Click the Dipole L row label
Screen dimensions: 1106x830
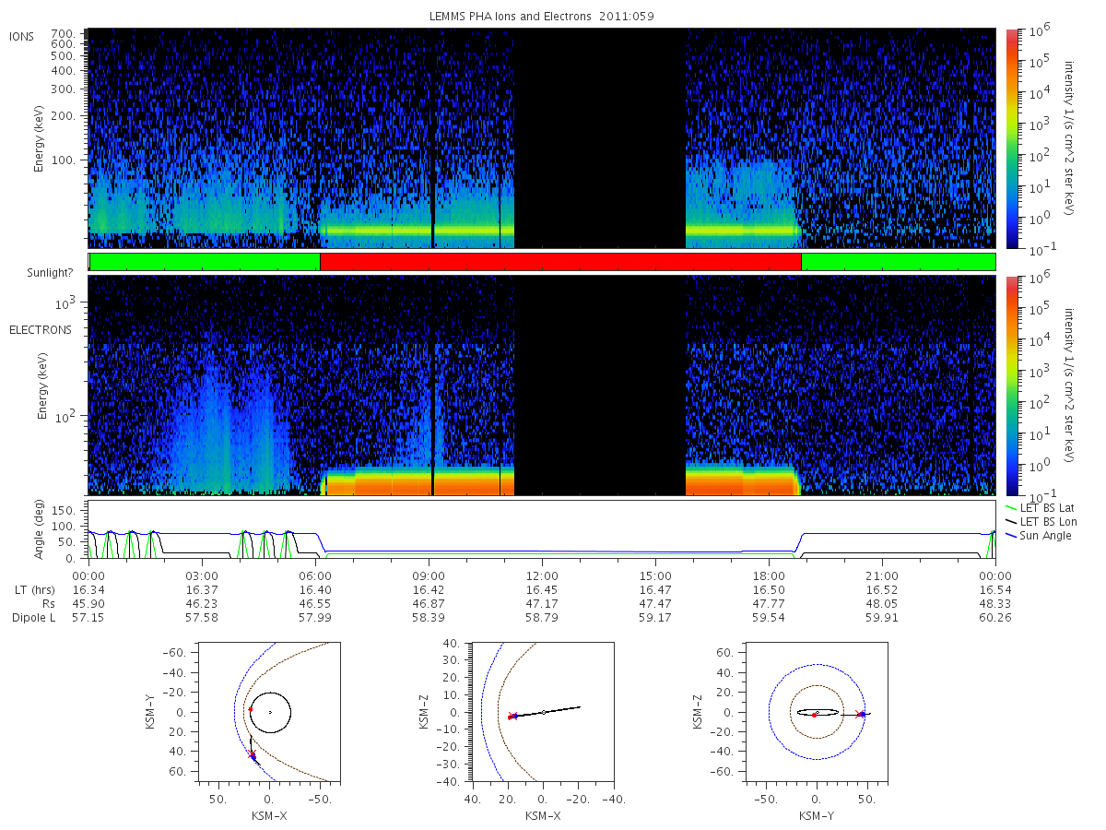34,618
